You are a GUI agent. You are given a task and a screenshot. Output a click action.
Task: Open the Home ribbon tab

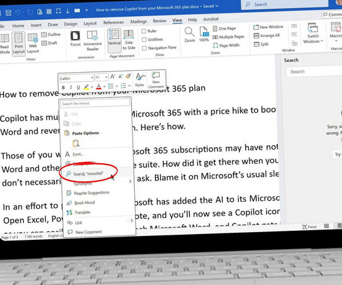18,26
